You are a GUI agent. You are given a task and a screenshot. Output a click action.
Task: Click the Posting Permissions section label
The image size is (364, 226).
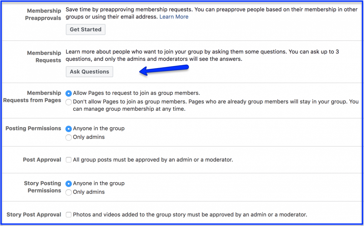point(33,128)
